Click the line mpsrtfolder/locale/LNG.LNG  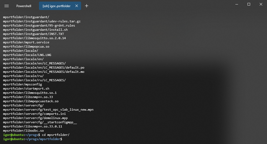[27, 55]
